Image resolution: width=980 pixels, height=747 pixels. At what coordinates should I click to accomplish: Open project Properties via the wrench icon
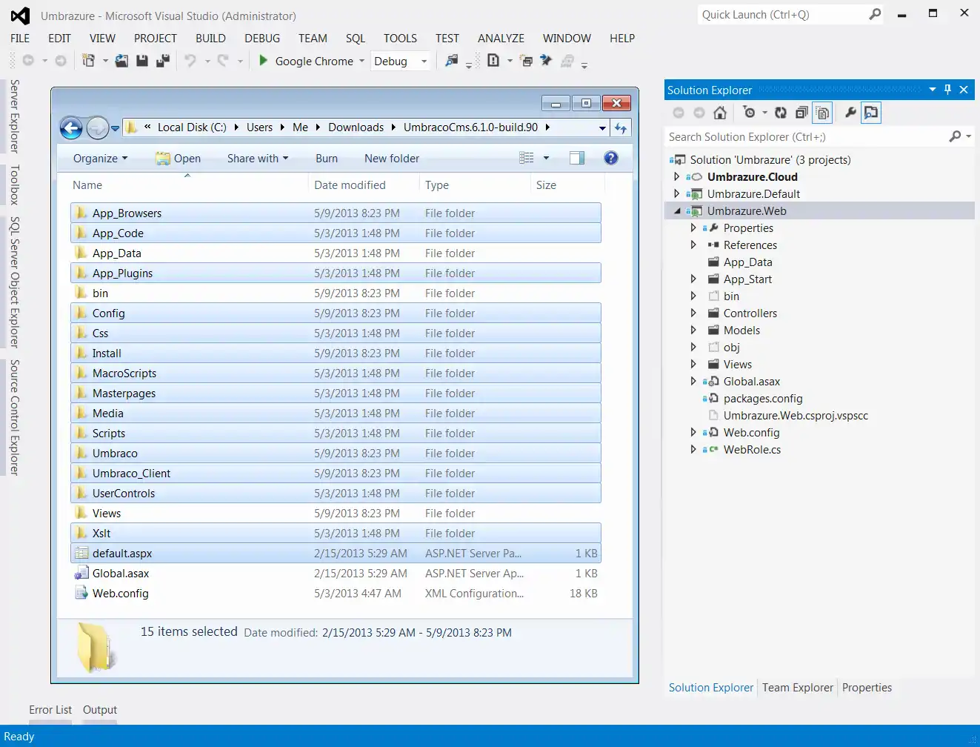click(x=850, y=113)
